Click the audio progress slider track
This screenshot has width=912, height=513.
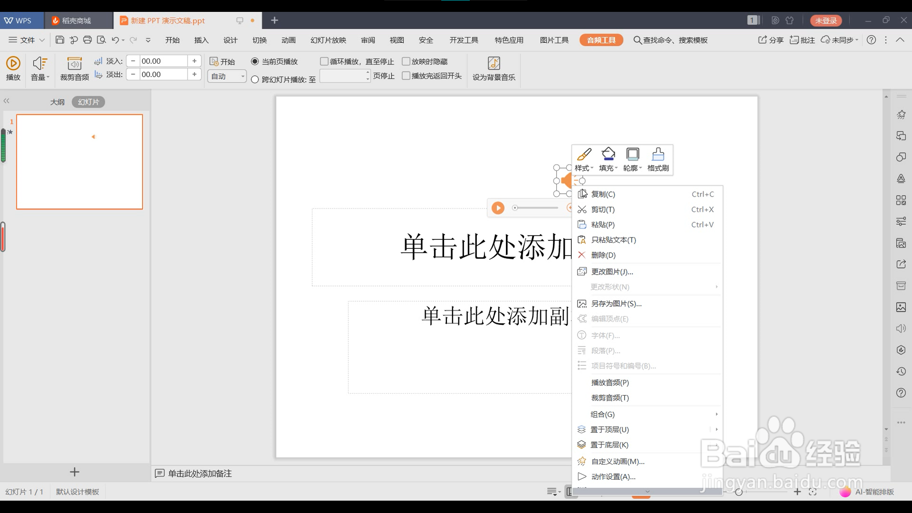click(x=535, y=208)
